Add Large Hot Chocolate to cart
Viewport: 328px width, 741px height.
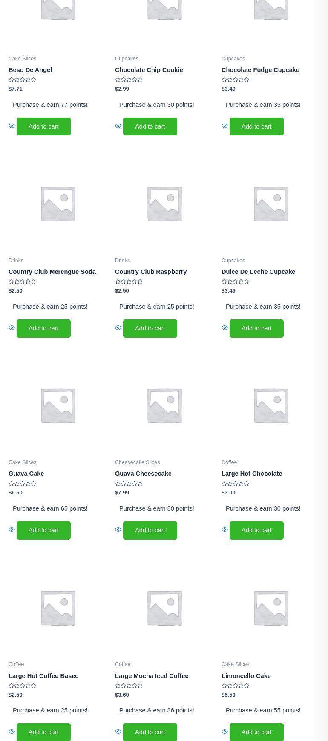256,530
